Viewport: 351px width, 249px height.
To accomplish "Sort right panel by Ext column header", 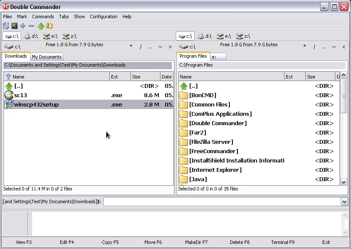I will tap(295, 77).
